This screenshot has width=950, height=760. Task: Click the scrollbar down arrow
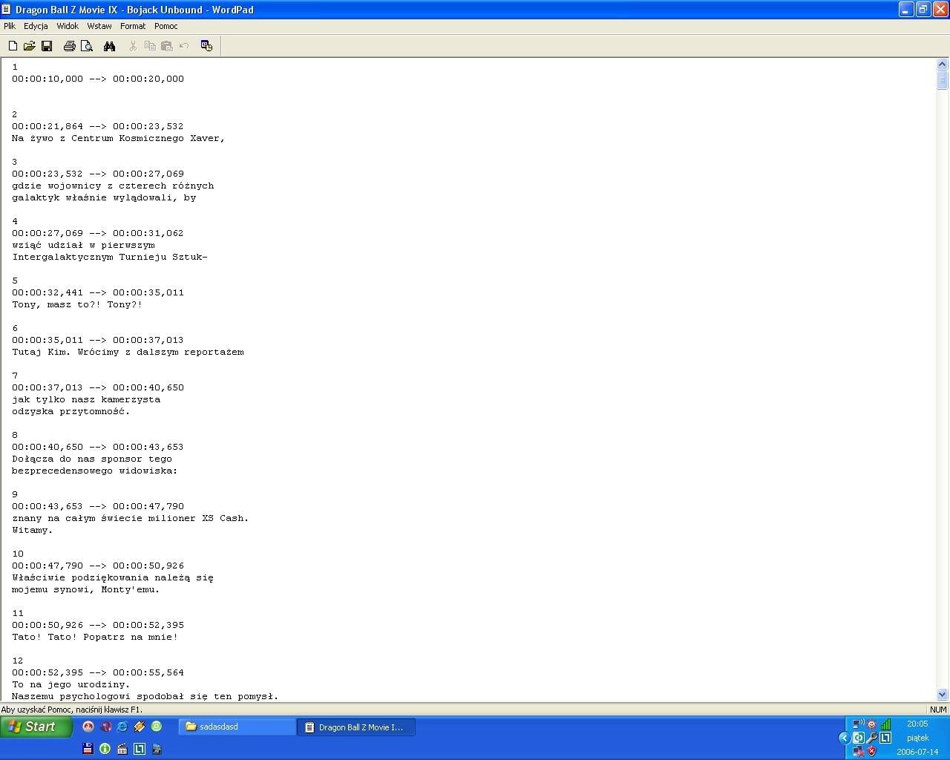pos(943,695)
